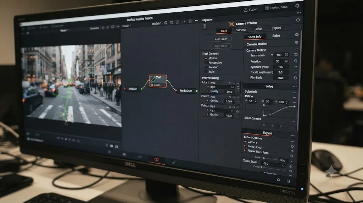
Task: Switch to the Track tab
Action: [224, 31]
